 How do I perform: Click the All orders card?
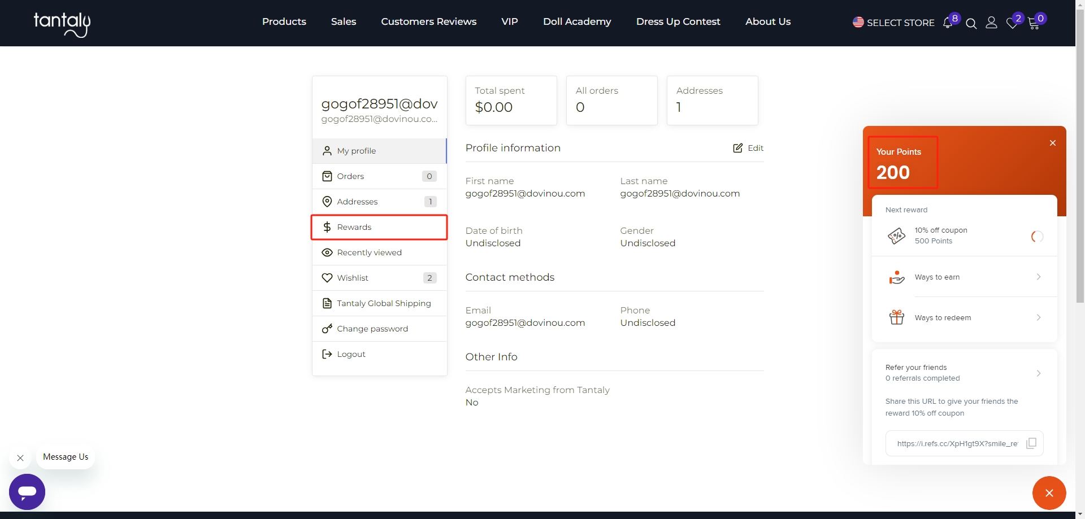tap(611, 101)
